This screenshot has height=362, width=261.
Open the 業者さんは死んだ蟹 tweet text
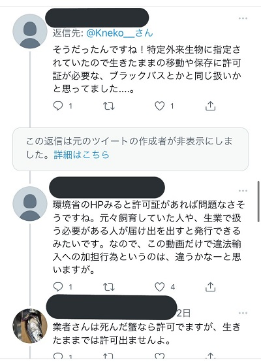tap(146, 333)
